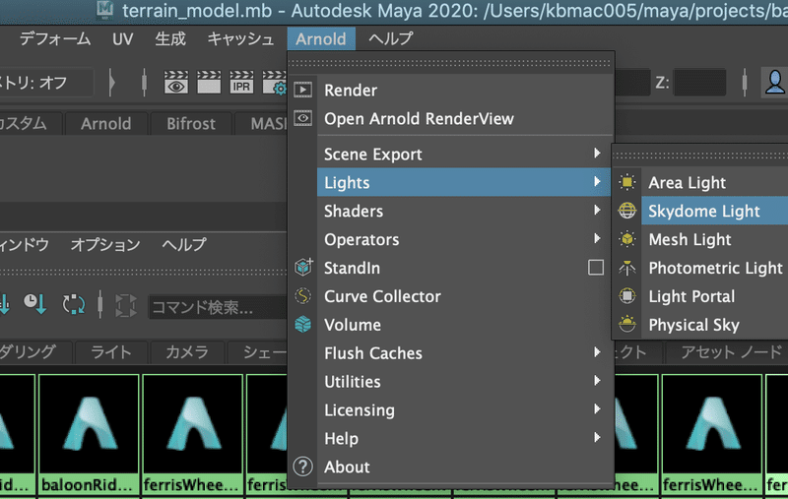
Task: Click the Maya application icon in title bar
Action: coord(105,10)
